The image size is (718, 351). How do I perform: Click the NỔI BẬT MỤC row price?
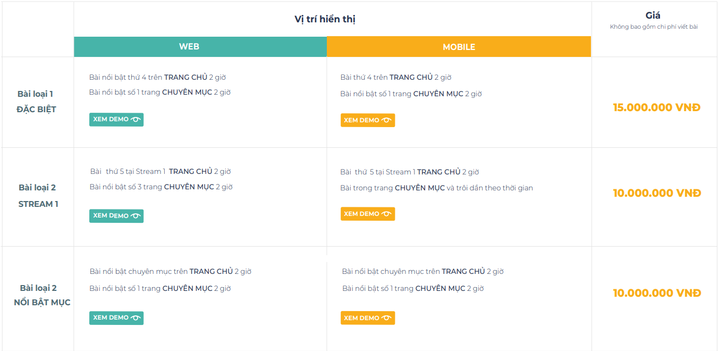coord(656,293)
